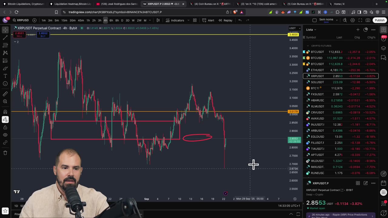The height and width of the screenshot is (218, 388).
Task: Select the 4h timeframe button
Action: (105, 20)
